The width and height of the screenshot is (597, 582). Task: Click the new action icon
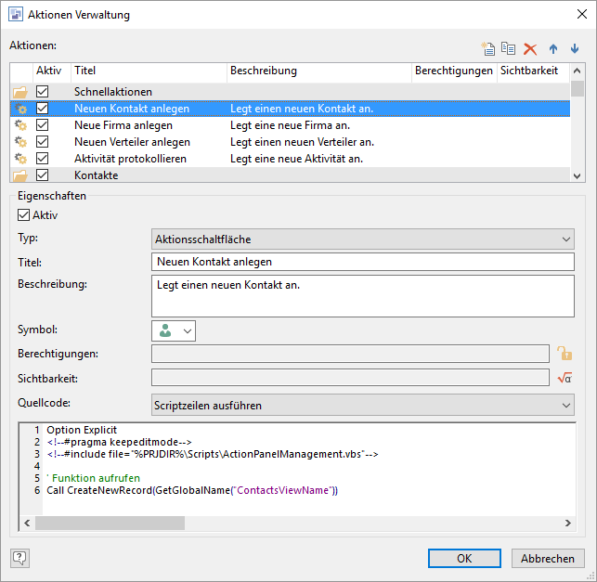pos(487,49)
